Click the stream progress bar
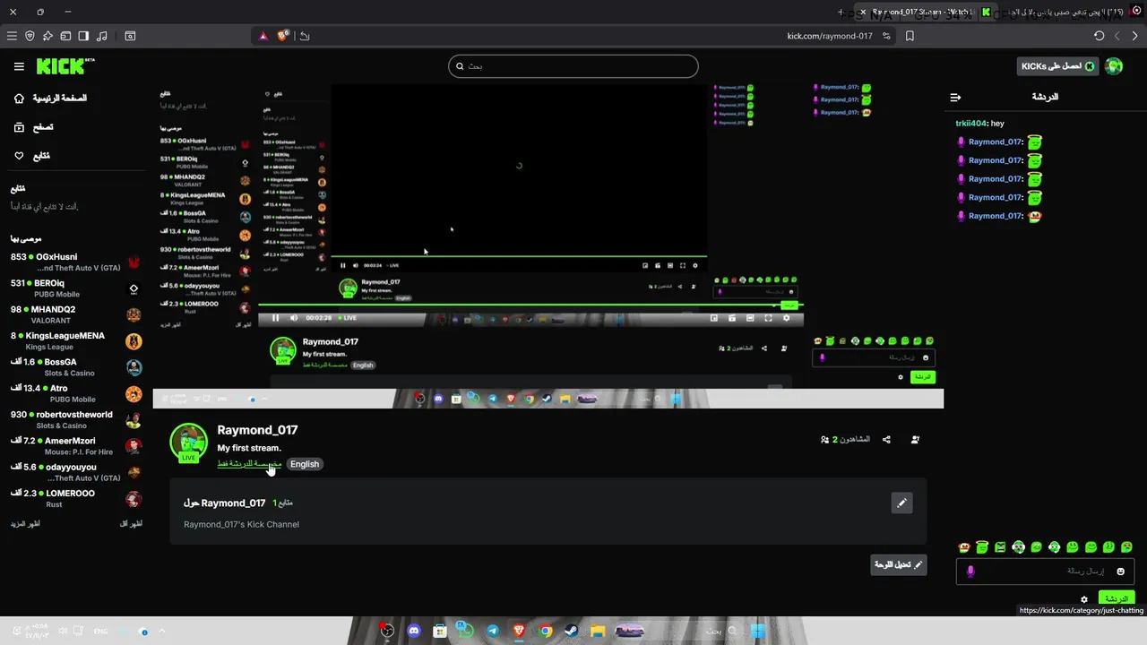 [x=530, y=305]
